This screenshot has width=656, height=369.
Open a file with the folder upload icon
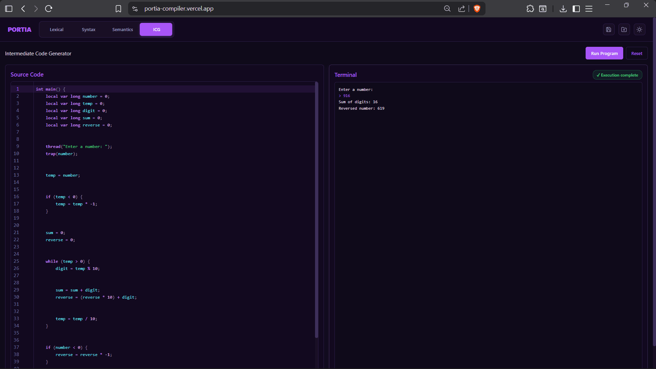click(624, 29)
